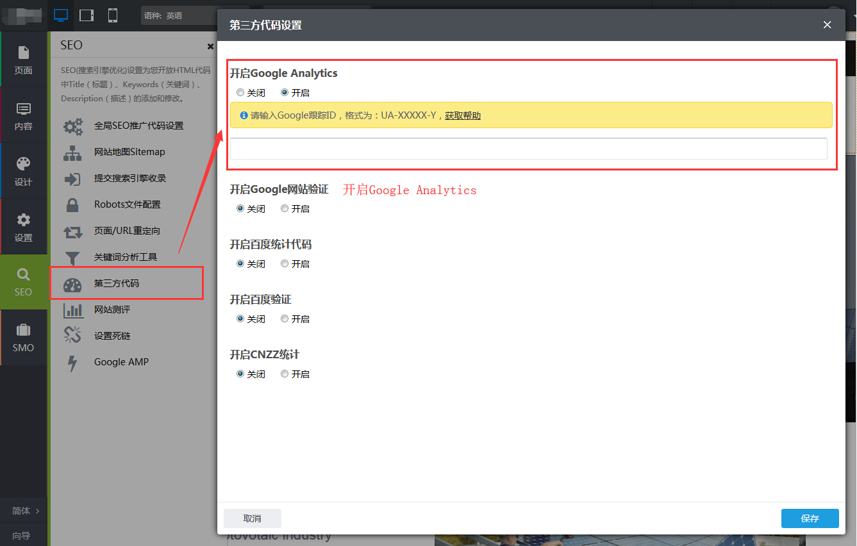Select 关闭 for Google Analytics

pyautogui.click(x=240, y=93)
